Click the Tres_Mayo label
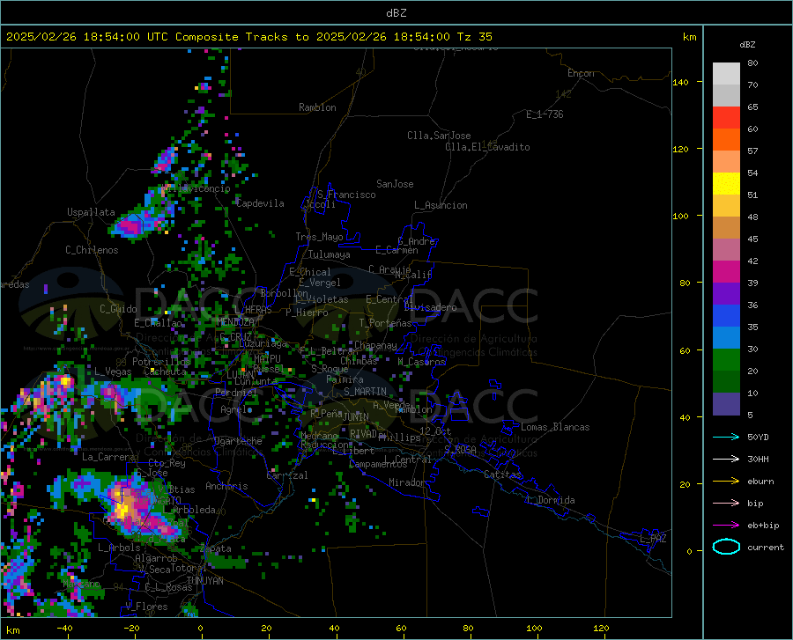Image resolution: width=793 pixels, height=640 pixels. point(319,237)
